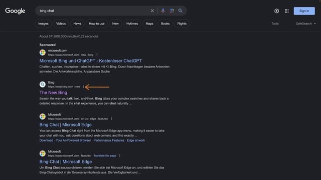The width and height of the screenshot is (321, 180).
Task: Open The New Bing result
Action: click(53, 92)
